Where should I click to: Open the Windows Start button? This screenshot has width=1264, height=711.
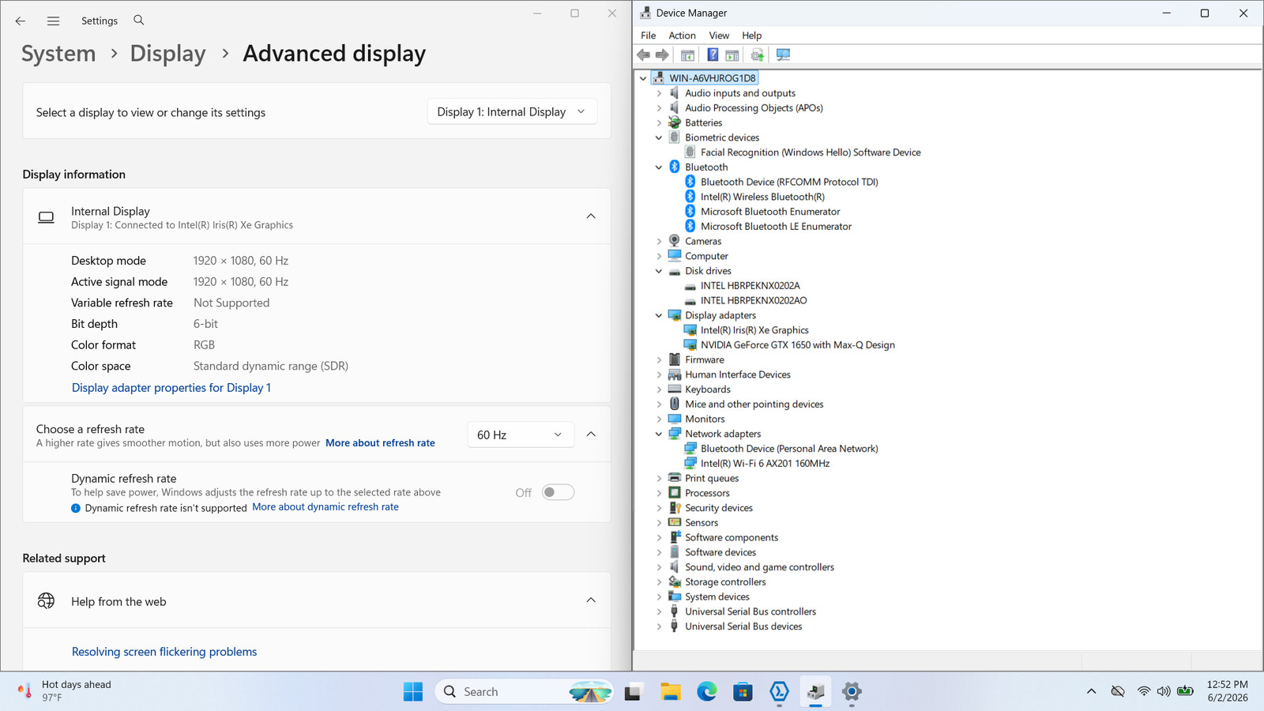tap(413, 691)
